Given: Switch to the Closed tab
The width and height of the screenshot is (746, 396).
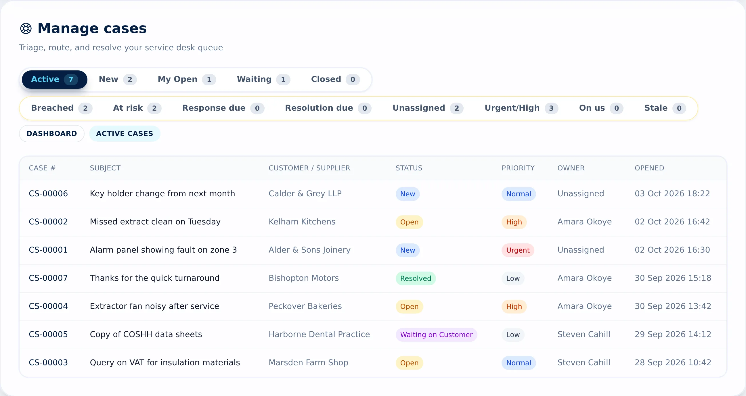Looking at the screenshot, I should tap(335, 79).
